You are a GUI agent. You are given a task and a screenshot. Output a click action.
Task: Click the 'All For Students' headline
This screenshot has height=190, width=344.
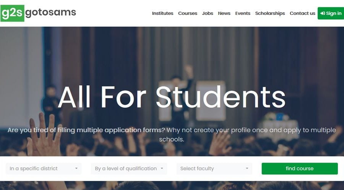(172, 97)
